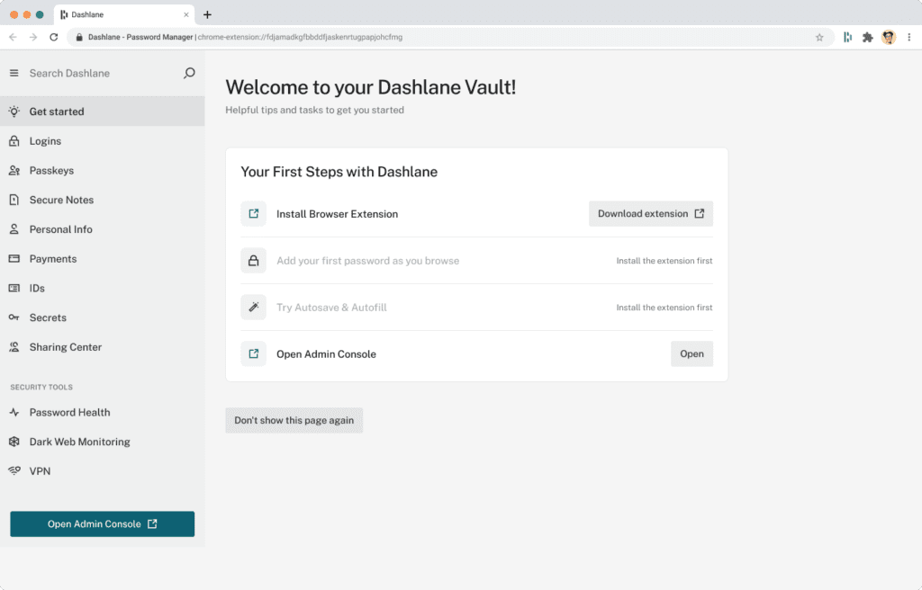Click the Sharing Center icon
Viewport: 922px width, 590px height.
point(14,346)
